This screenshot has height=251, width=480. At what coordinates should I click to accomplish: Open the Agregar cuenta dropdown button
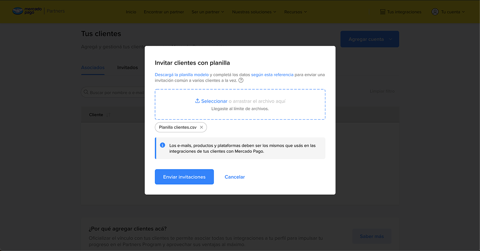[x=370, y=39]
